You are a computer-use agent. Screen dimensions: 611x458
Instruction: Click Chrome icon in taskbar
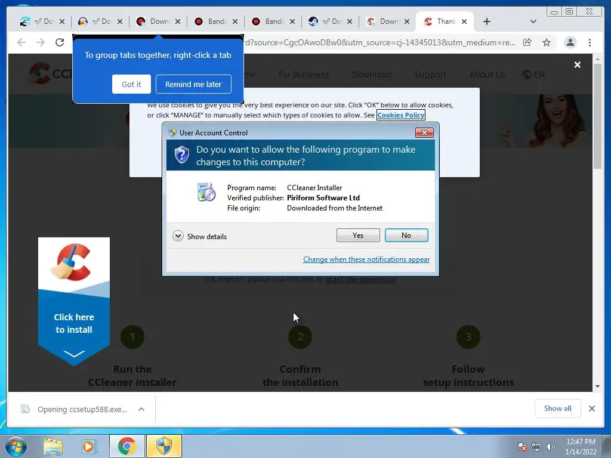(x=126, y=446)
